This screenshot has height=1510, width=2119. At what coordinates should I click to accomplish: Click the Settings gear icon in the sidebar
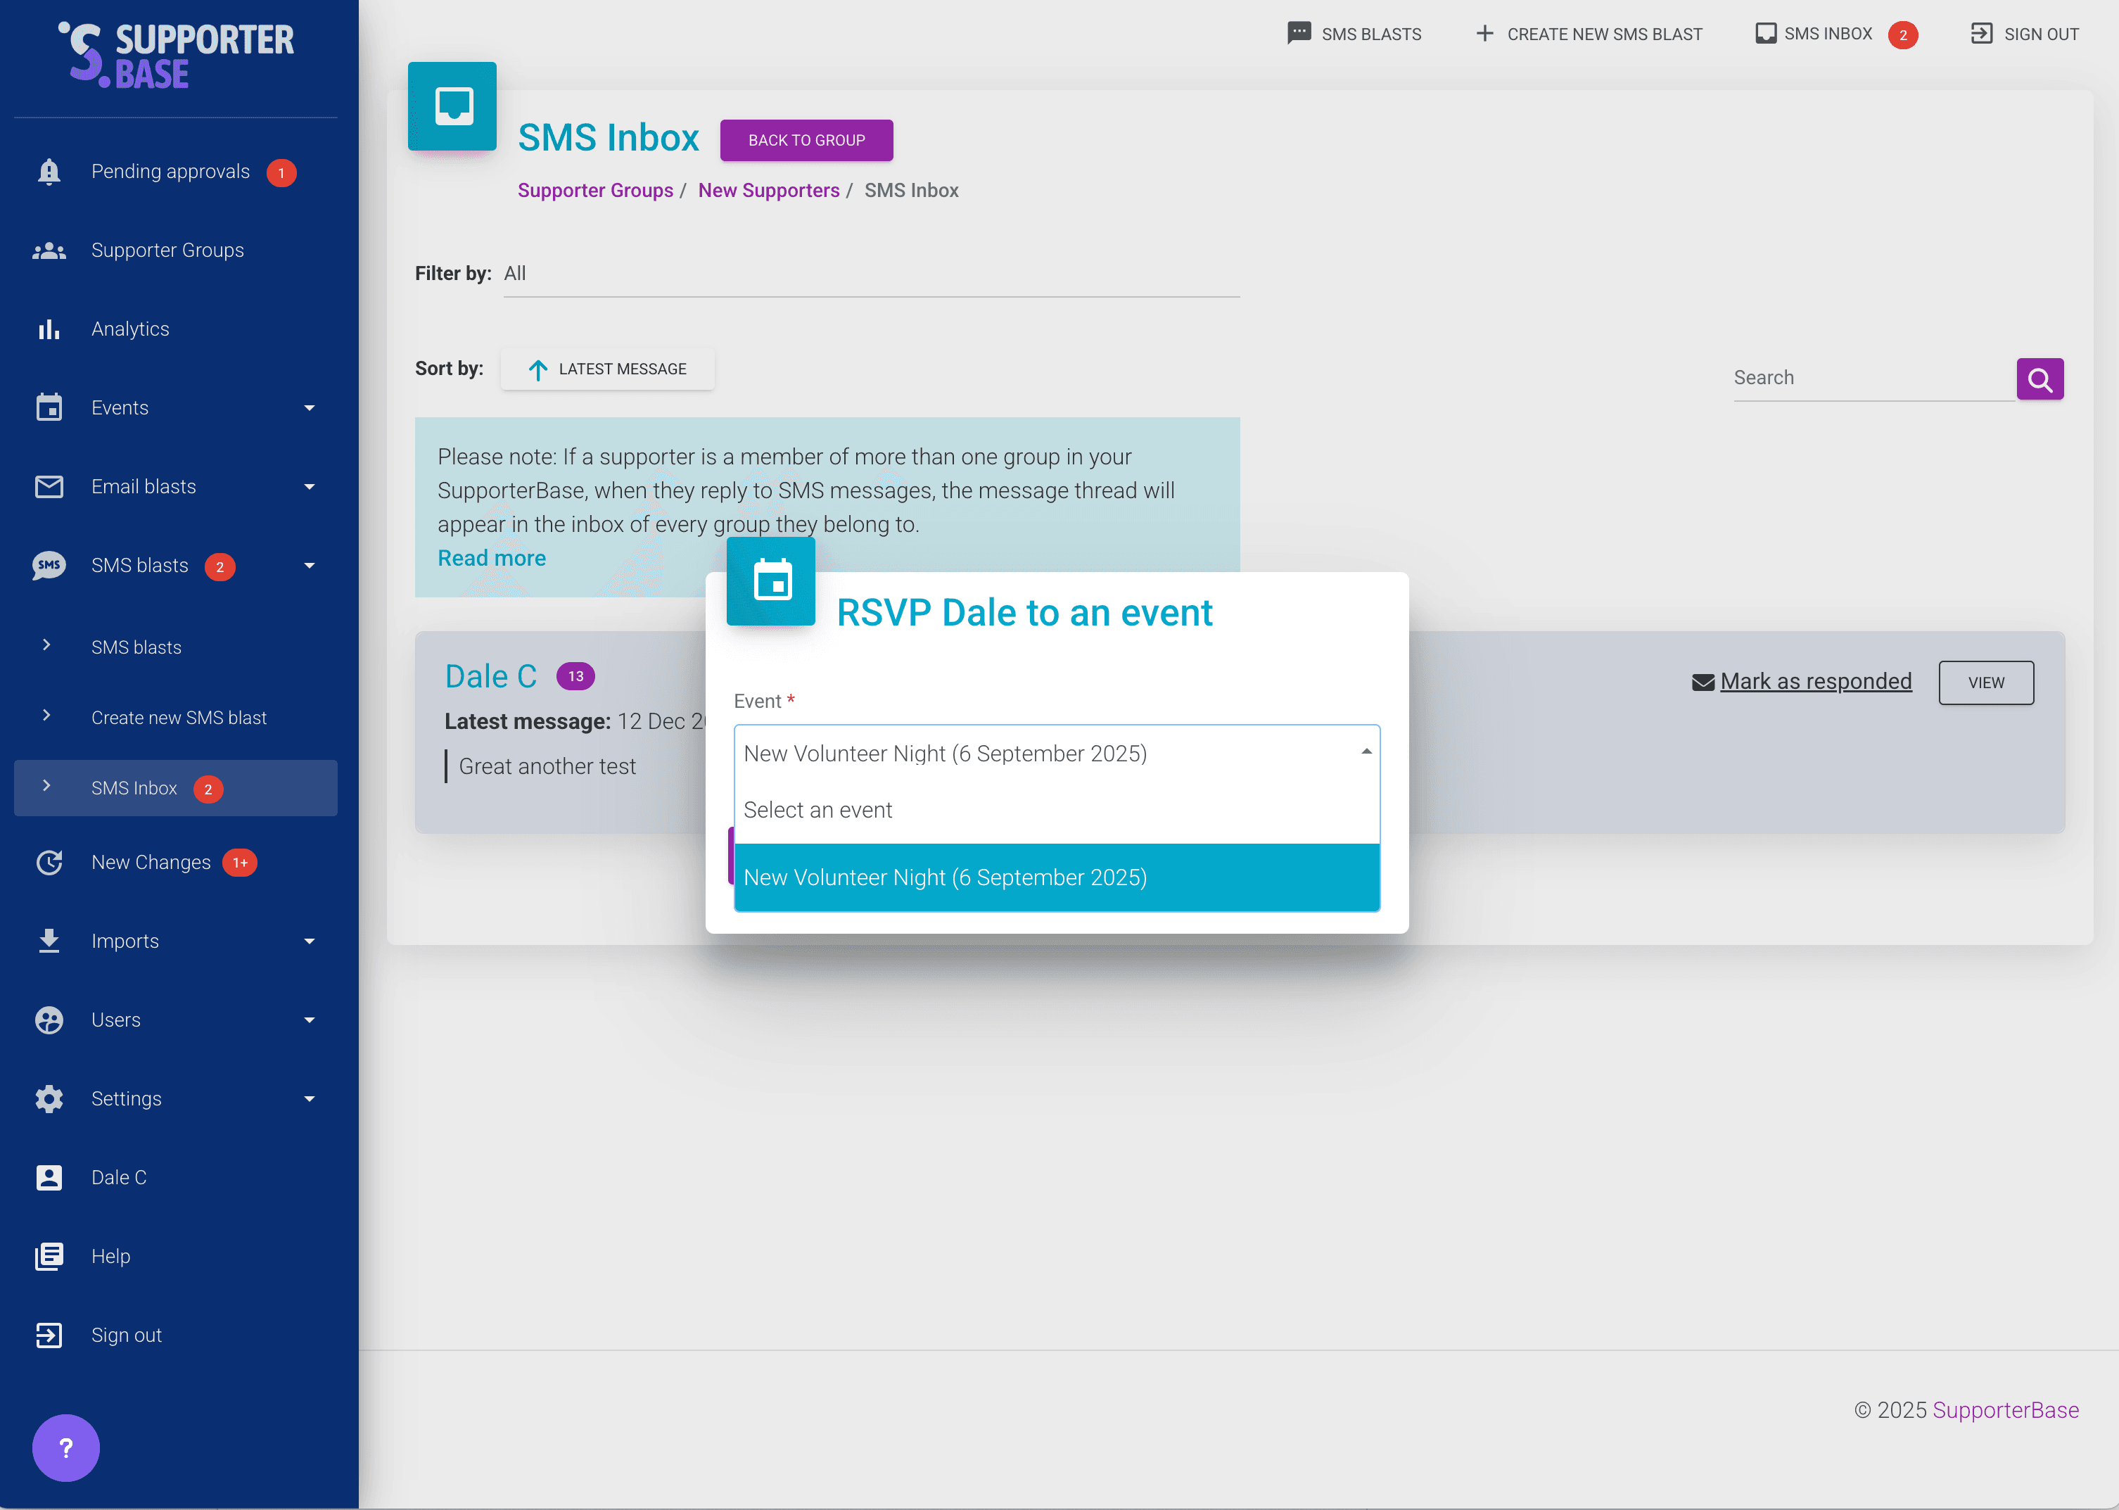tap(49, 1099)
